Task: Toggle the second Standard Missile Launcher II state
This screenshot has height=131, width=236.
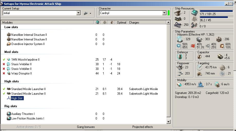Action: pos(4,94)
